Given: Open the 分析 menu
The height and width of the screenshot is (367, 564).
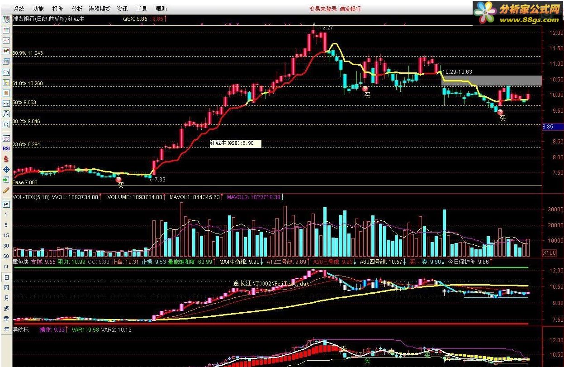Looking at the screenshot, I should 77,9.
